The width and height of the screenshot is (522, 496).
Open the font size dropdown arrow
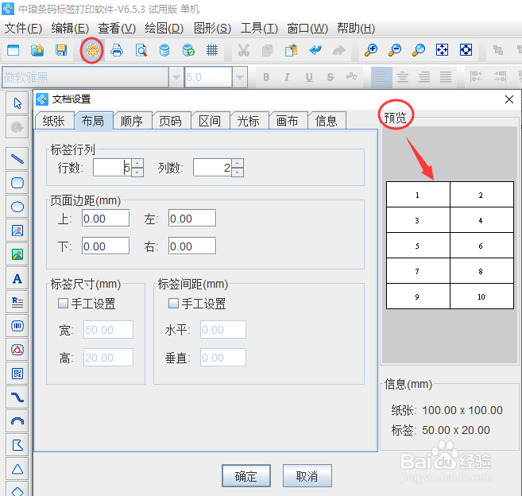click(x=240, y=77)
